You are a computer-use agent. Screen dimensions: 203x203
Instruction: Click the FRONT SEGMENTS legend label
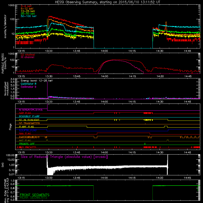(x=35, y=195)
